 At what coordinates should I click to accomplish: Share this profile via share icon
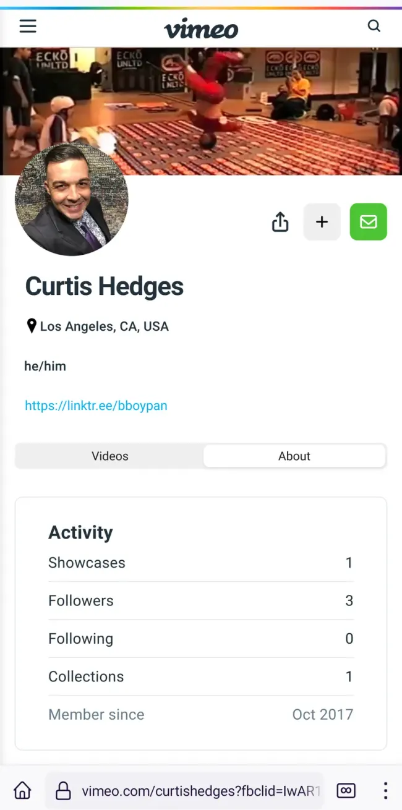pos(280,222)
